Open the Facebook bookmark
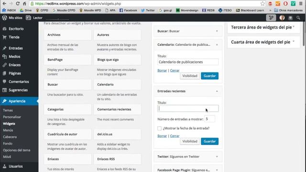Image resolution: width=306 pixels, height=172 pixels. [128, 10]
